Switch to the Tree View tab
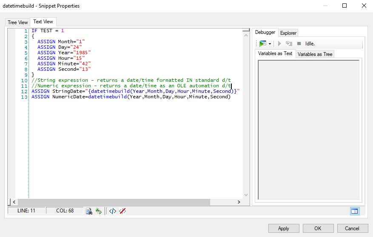The image size is (373, 237). [x=17, y=22]
